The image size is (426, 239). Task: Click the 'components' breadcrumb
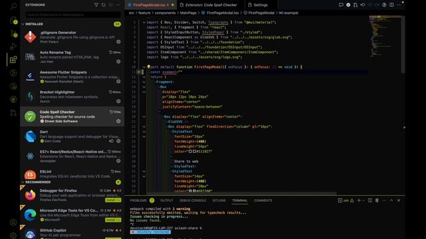165,13
